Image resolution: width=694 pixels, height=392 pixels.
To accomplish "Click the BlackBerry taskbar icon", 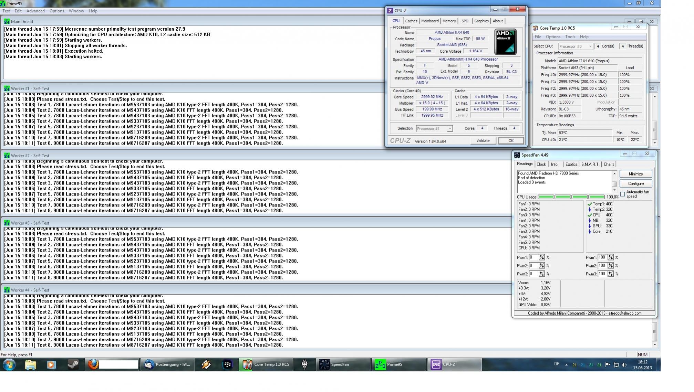I will [x=227, y=364].
